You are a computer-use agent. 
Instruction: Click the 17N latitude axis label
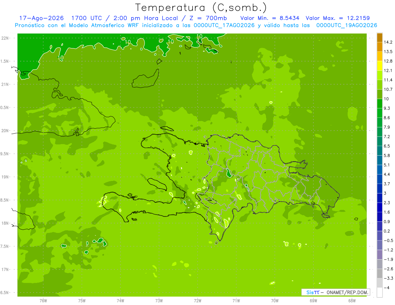click(5, 269)
